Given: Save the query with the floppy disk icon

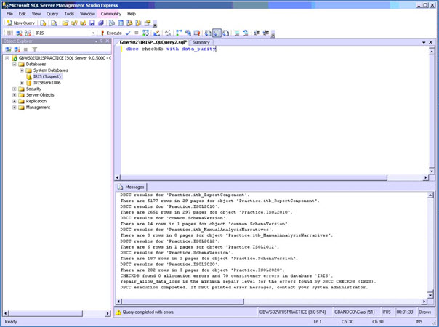Looking at the screenshot, I should (x=92, y=23).
